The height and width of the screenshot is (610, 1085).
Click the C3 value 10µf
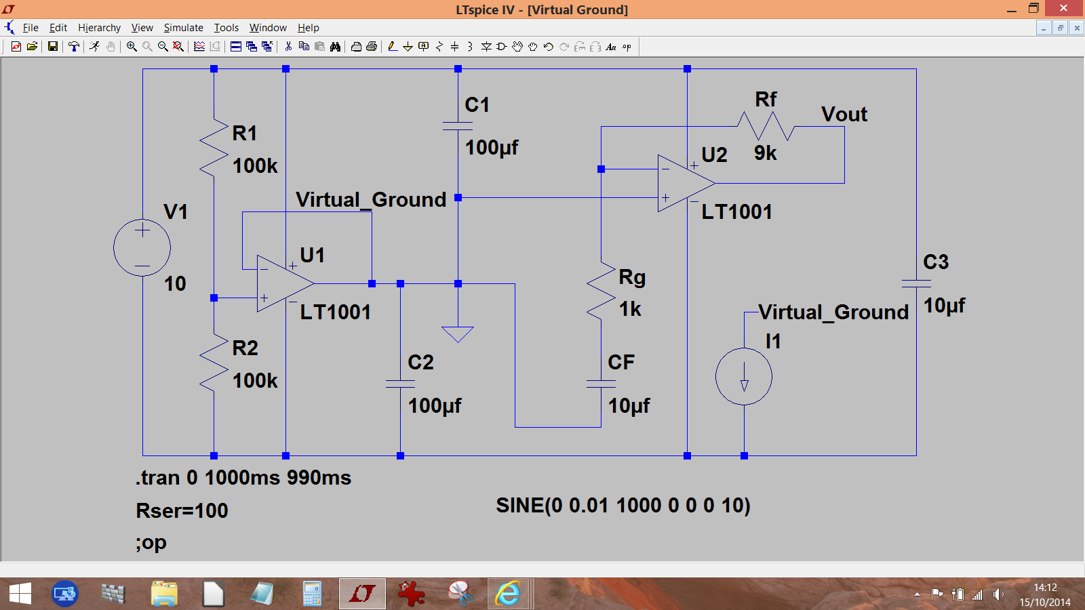[x=944, y=306]
